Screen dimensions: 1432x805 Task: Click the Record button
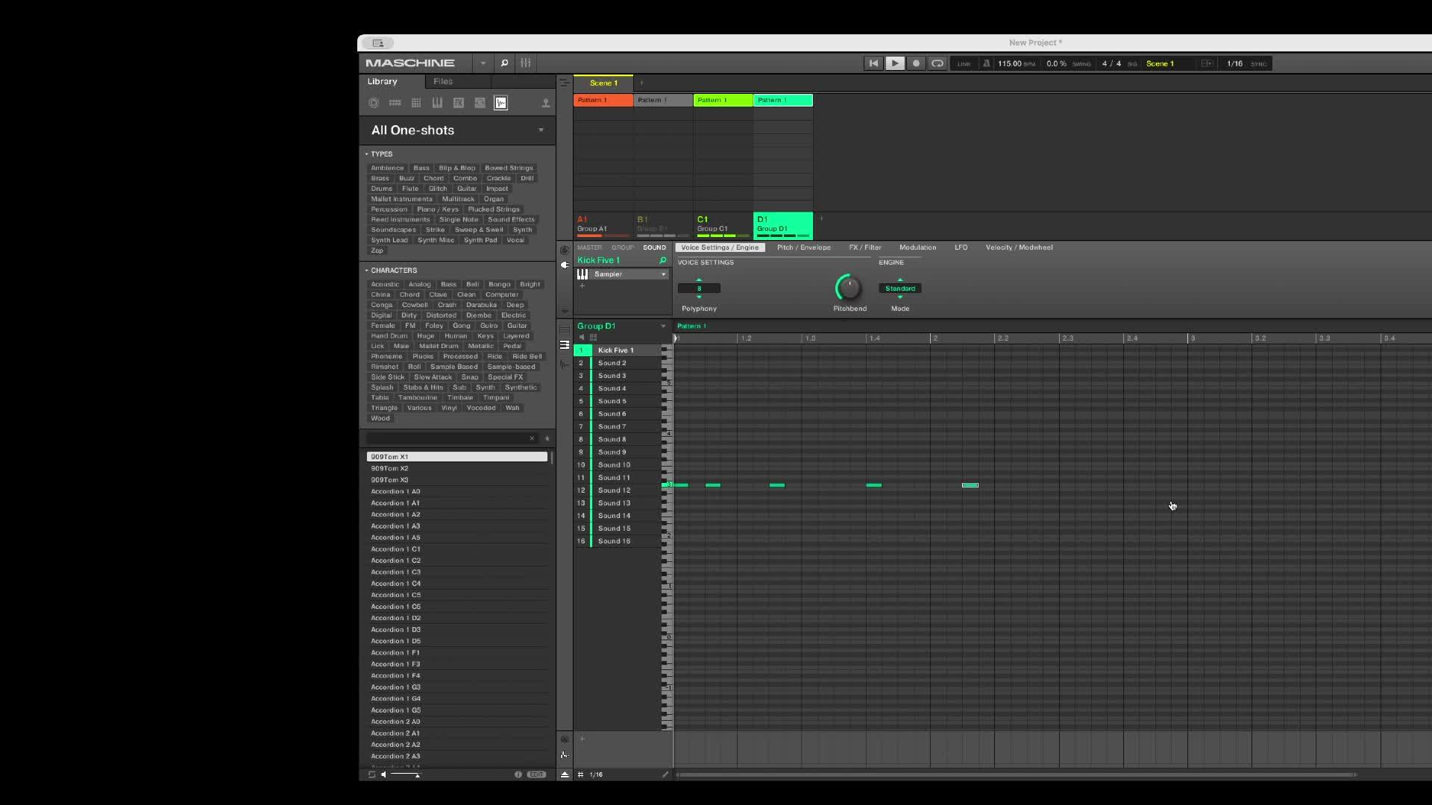[916, 63]
